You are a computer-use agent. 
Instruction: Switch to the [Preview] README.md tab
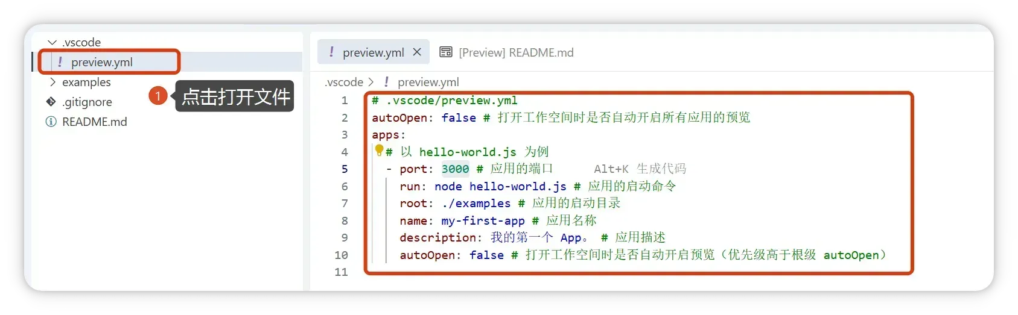tap(515, 52)
